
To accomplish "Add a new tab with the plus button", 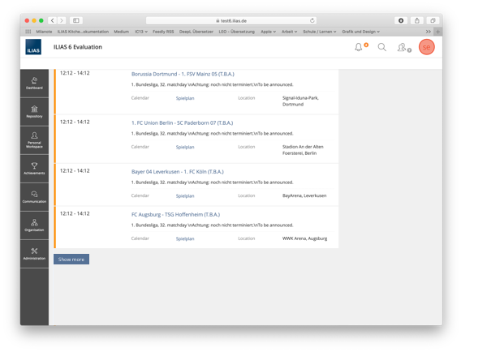I will pos(438,32).
